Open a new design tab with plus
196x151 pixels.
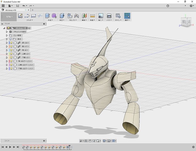32,10
